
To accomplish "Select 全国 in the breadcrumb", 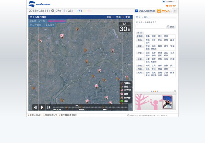I will 109,17.
